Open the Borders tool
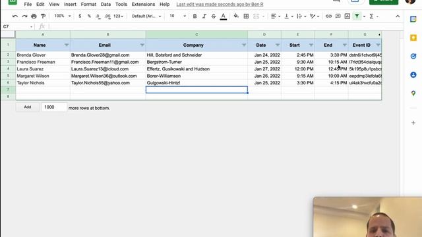The width and height of the screenshot is (422, 237). coord(246,16)
